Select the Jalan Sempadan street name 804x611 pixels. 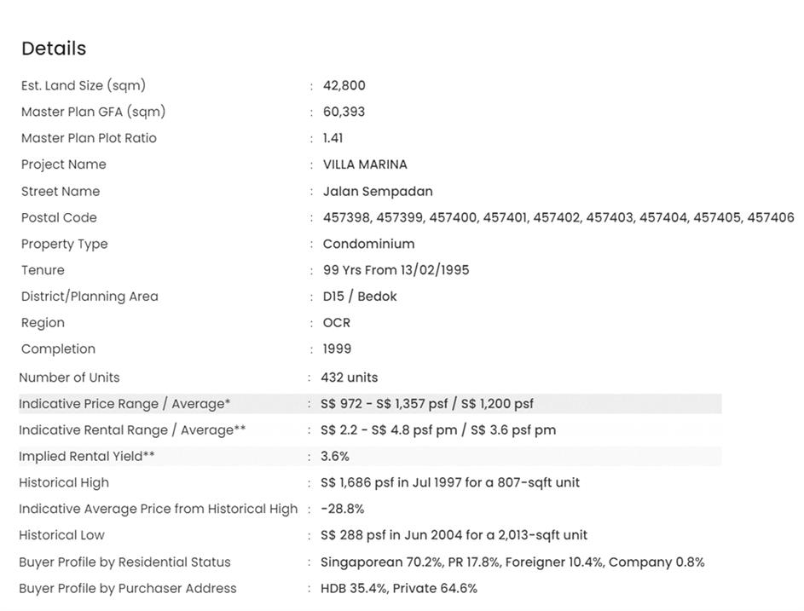pos(378,192)
